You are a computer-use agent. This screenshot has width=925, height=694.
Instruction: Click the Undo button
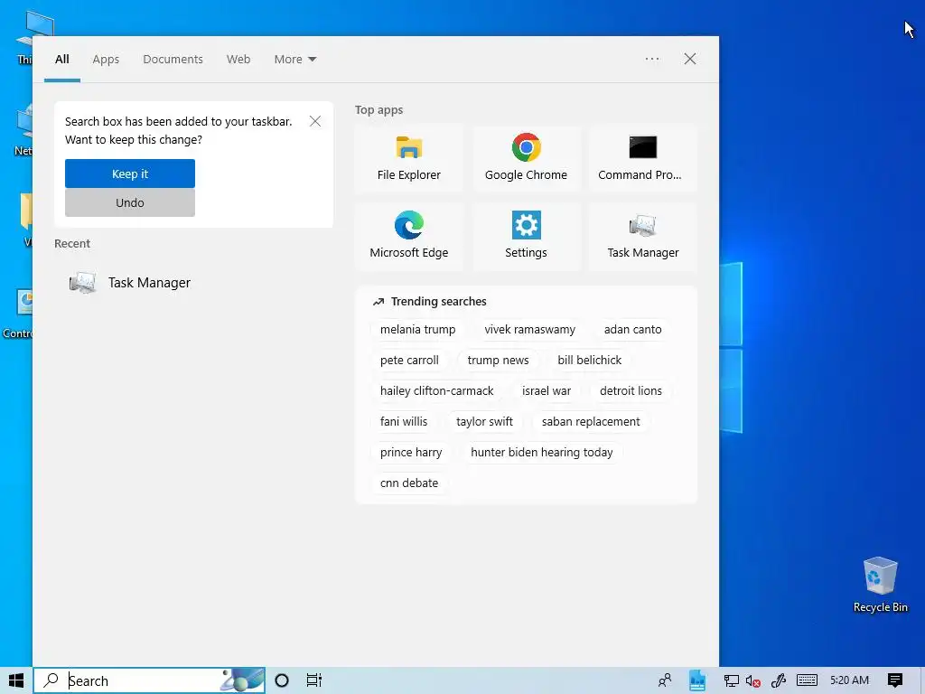(x=130, y=202)
